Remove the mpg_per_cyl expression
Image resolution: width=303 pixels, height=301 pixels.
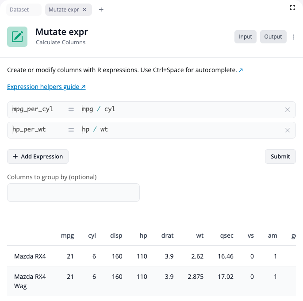[x=288, y=110]
